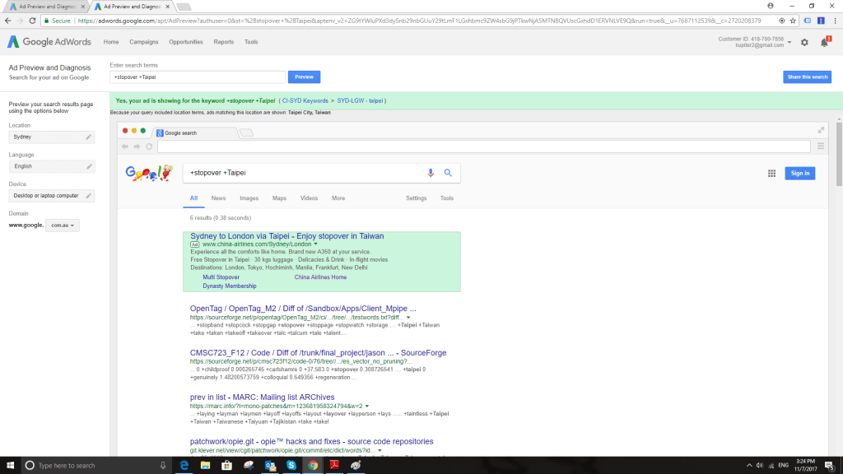
Task: Open Microsoft Store from the taskbar
Action: pos(227,466)
